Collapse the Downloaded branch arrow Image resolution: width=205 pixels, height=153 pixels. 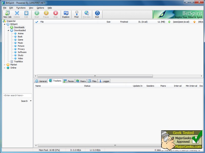(x=8, y=30)
